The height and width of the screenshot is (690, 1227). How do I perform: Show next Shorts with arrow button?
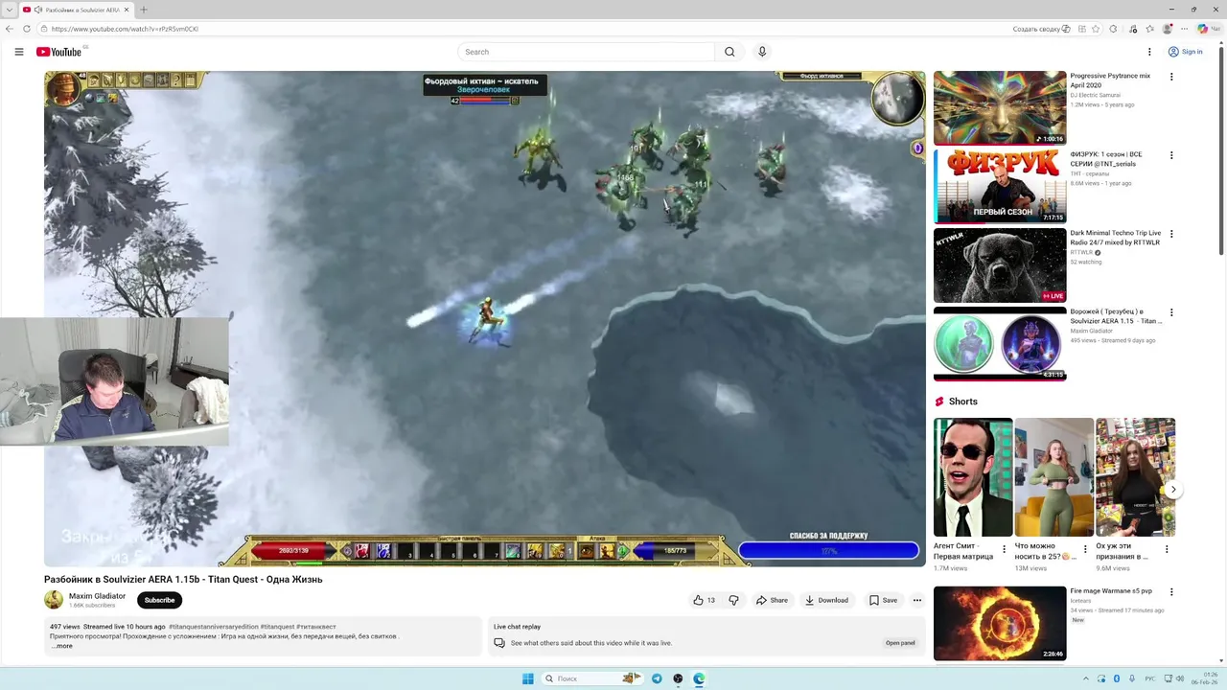click(1173, 490)
